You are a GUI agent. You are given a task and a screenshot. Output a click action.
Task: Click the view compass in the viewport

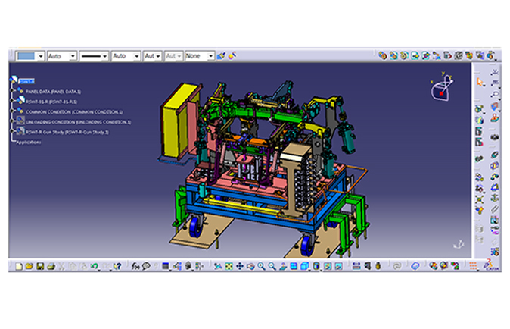click(x=442, y=86)
